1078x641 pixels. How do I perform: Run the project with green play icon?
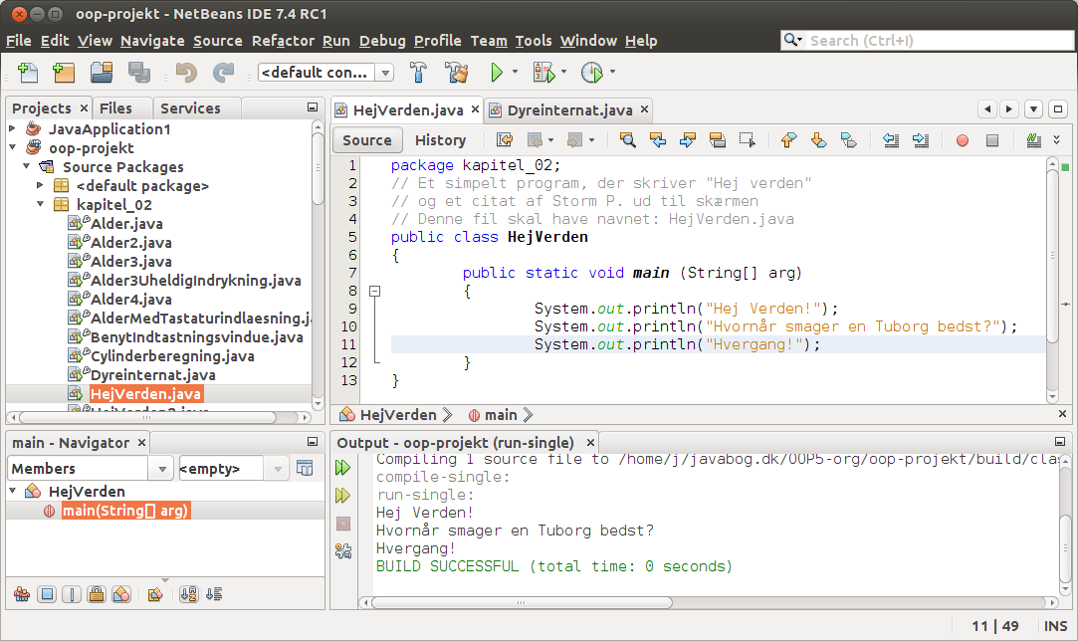coord(496,73)
